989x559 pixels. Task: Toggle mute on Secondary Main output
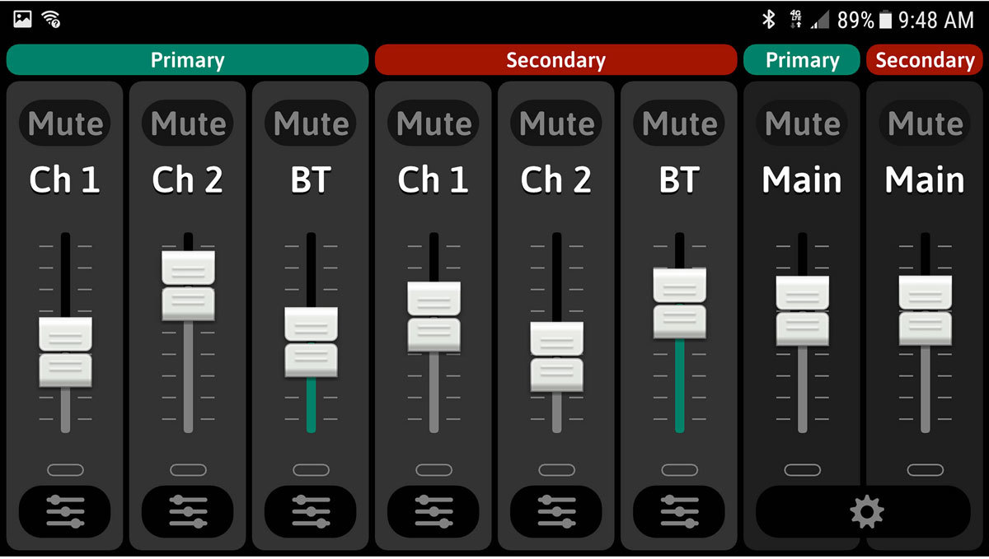[925, 123]
